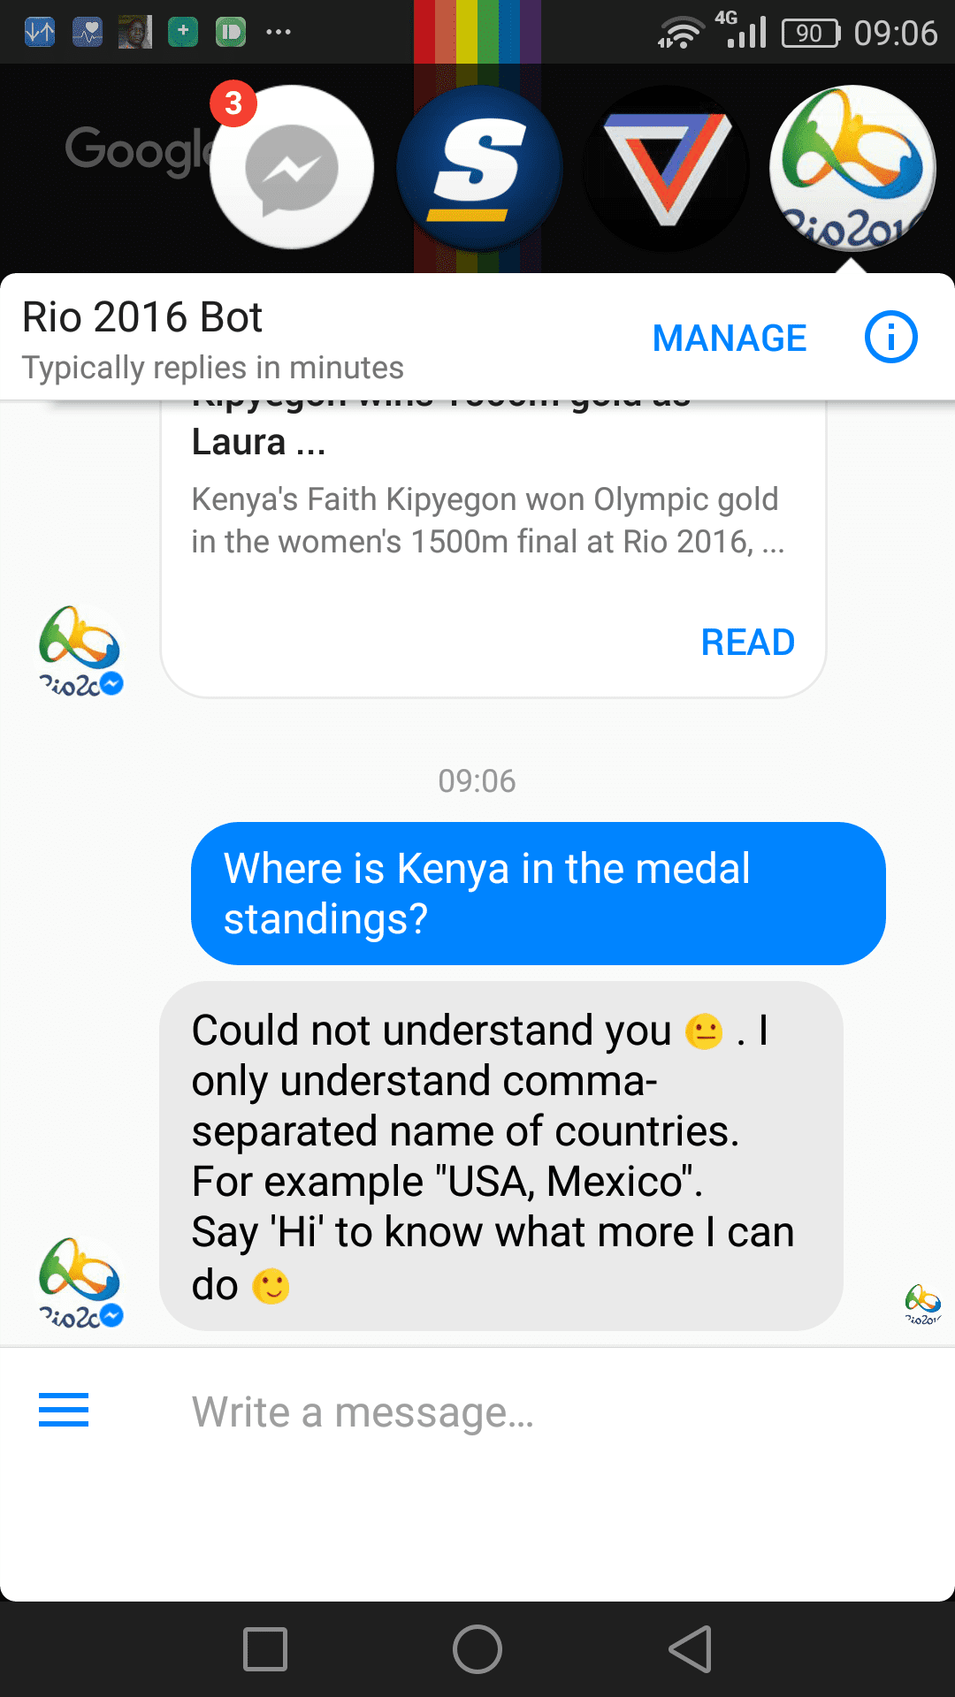Tap the gray Could not understand reply
Screen dimensions: 955x1697
(501, 1156)
